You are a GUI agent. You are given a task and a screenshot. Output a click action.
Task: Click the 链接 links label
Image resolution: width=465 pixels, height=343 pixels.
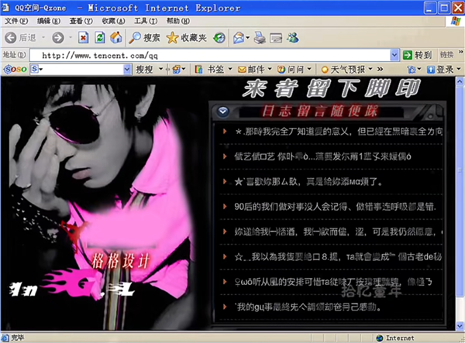pyautogui.click(x=446, y=55)
